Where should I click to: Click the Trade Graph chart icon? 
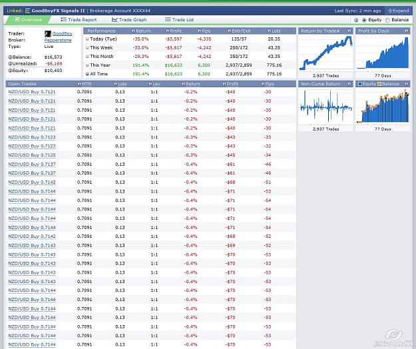point(114,19)
